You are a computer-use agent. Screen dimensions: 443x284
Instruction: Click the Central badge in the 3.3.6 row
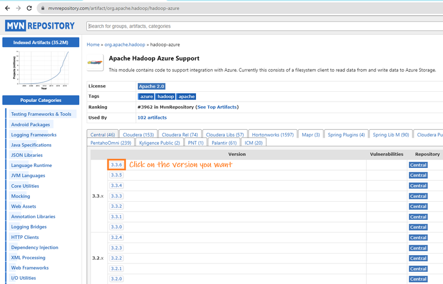pyautogui.click(x=418, y=165)
